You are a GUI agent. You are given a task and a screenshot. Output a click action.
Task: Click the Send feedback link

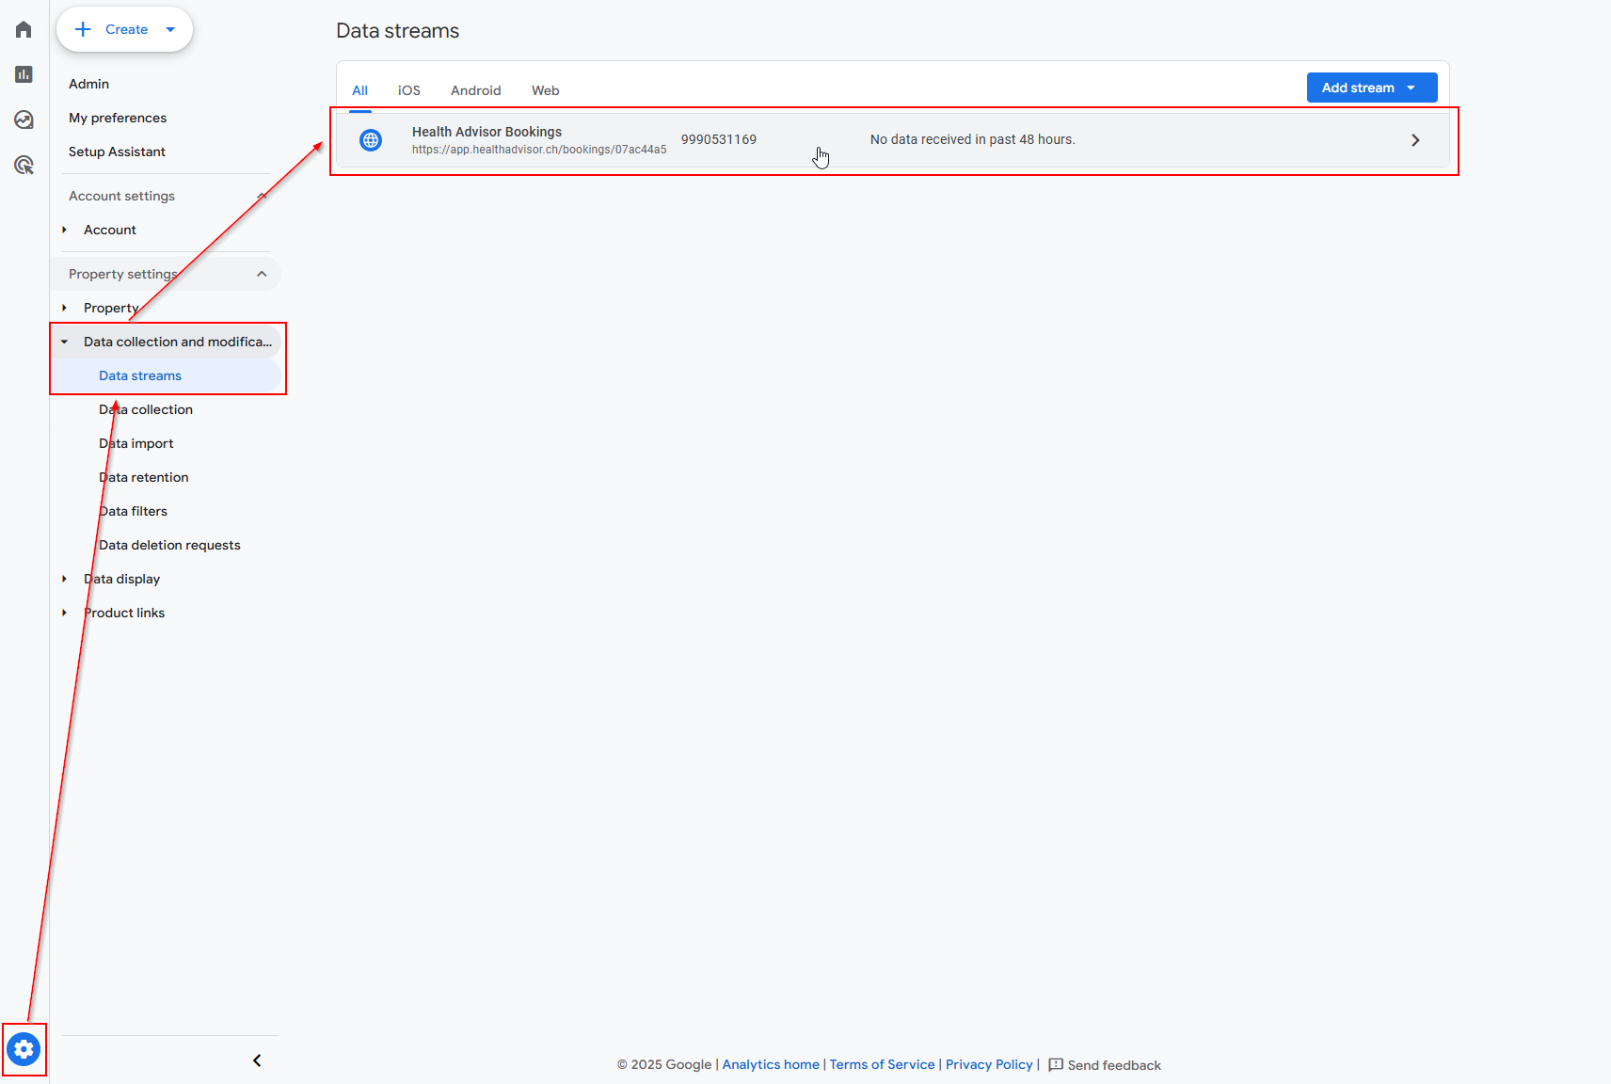click(1114, 1065)
